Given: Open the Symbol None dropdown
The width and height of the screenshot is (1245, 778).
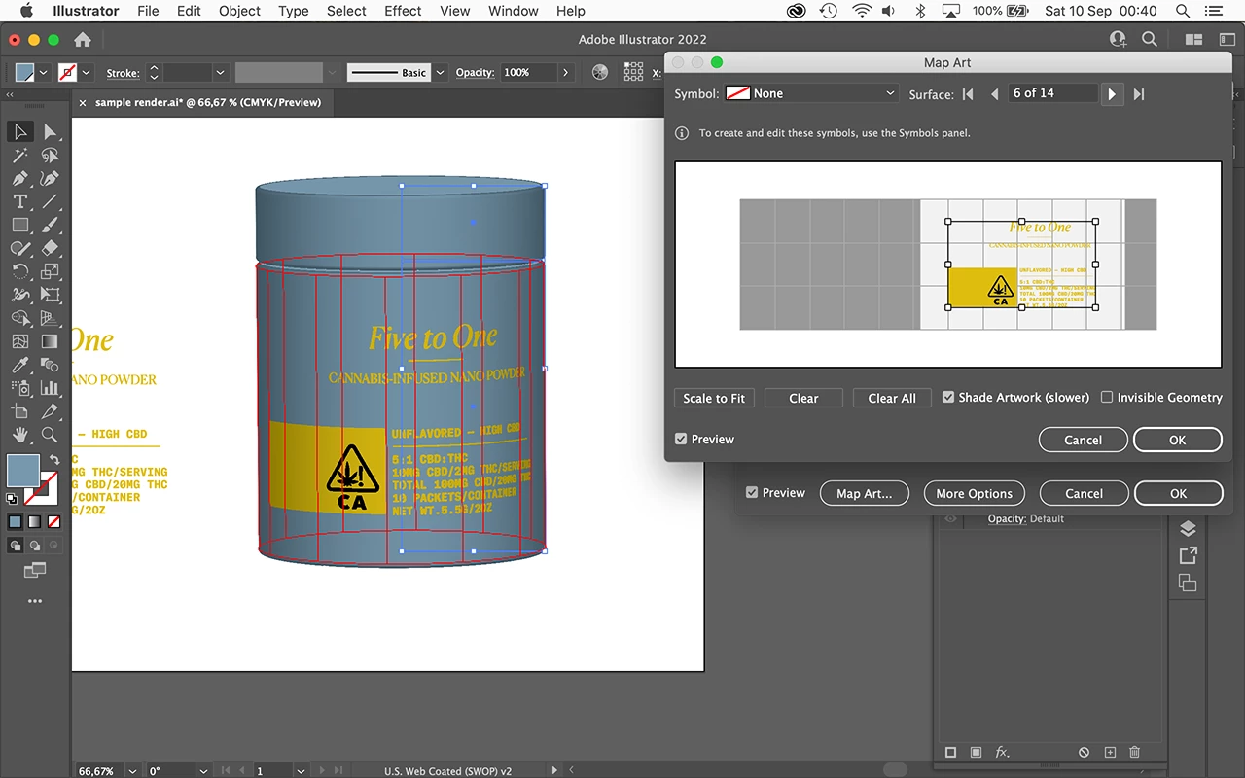Looking at the screenshot, I should (812, 93).
